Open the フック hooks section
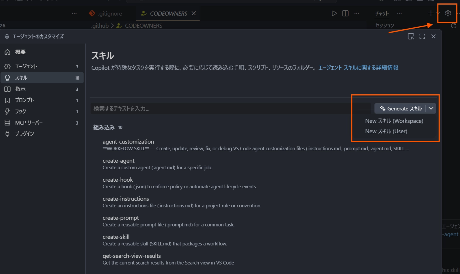Viewport: 460px width, 274px height. pos(42,112)
